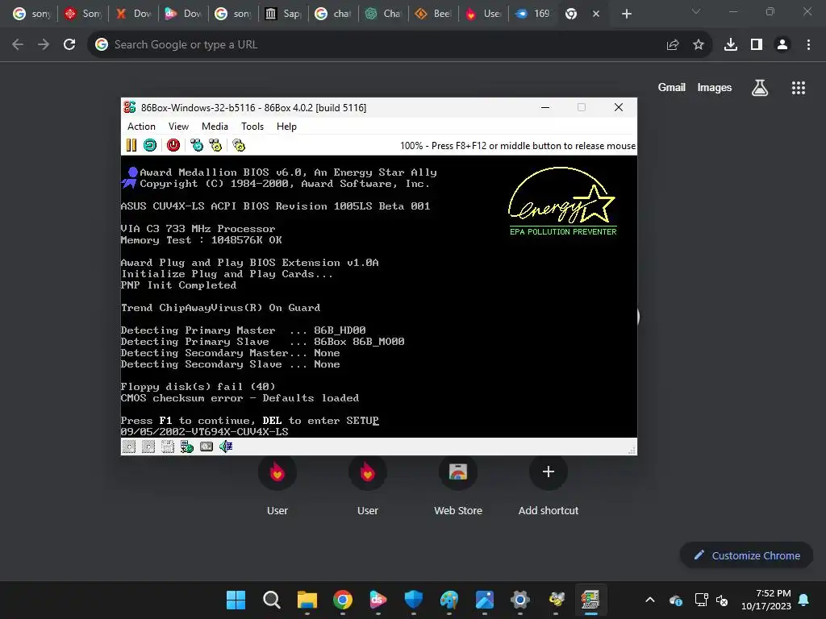Open the Media menu

click(x=215, y=127)
